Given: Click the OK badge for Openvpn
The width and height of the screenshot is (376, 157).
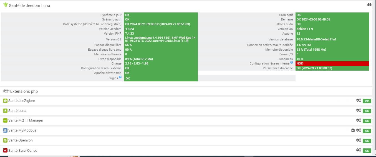Looking at the screenshot, I should [x=367, y=141].
